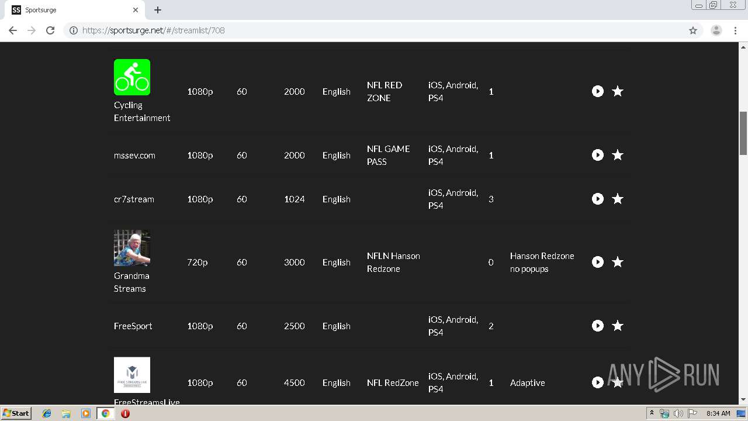
Task: Go back in browser history
Action: pos(13,30)
